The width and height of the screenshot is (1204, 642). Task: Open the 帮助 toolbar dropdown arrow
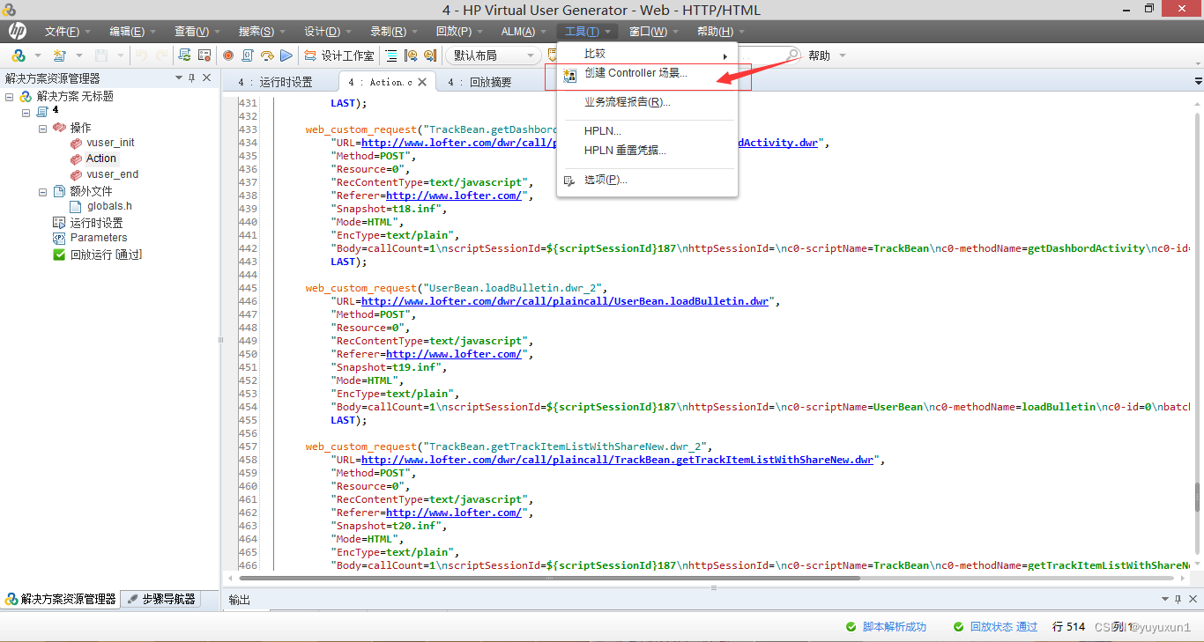(842, 55)
